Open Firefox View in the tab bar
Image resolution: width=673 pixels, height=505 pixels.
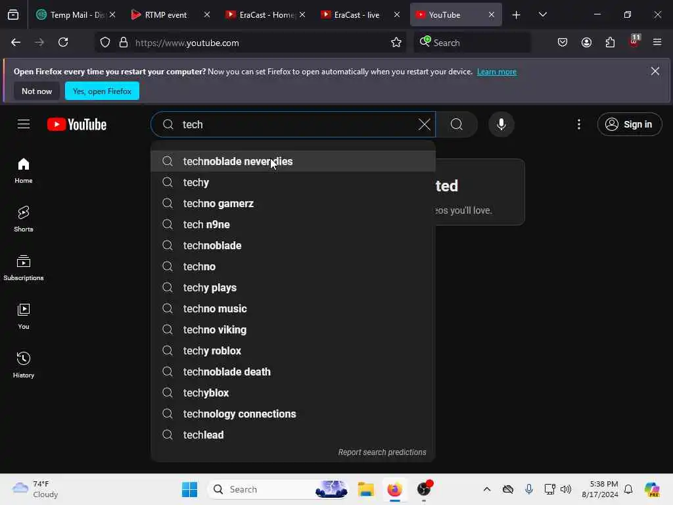point(13,14)
